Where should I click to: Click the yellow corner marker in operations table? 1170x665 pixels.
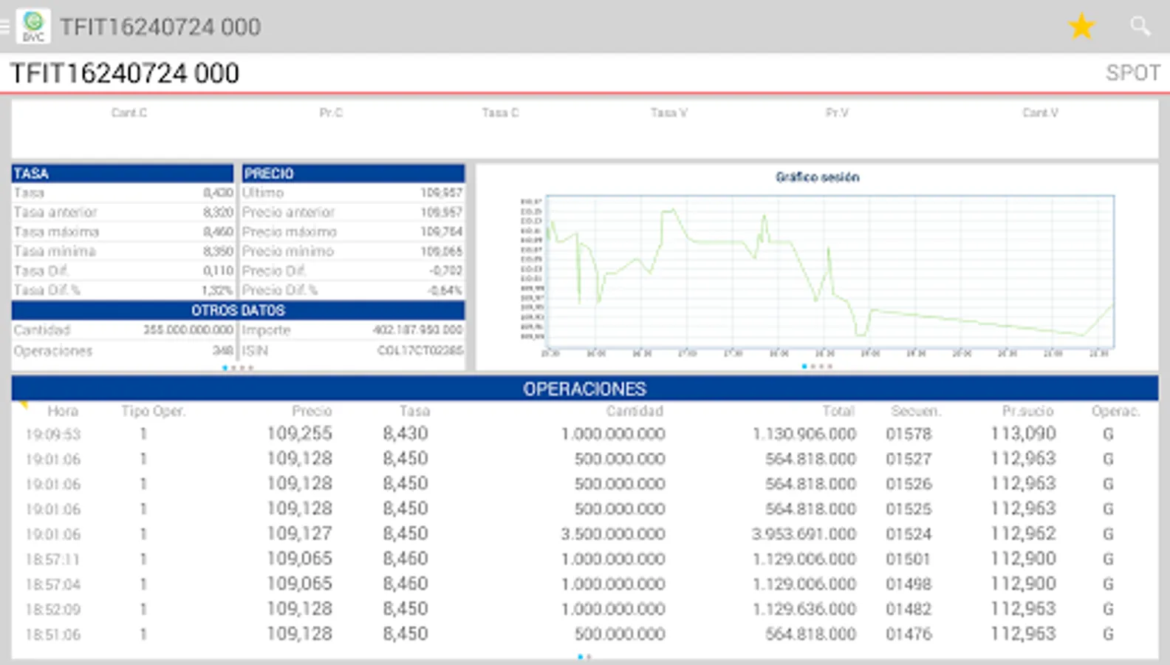click(23, 405)
